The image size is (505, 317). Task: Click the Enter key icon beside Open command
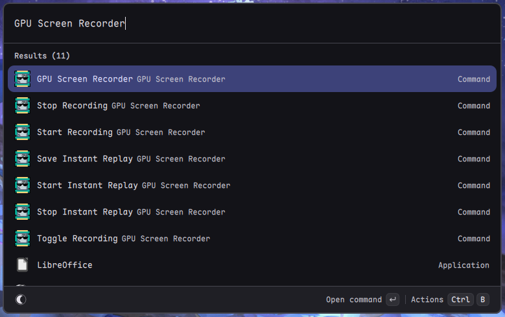pyautogui.click(x=393, y=299)
